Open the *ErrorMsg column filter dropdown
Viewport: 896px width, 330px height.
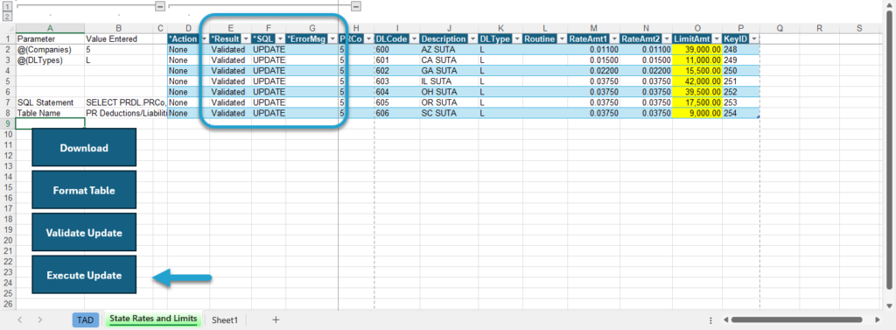(x=332, y=39)
